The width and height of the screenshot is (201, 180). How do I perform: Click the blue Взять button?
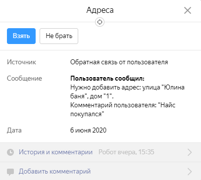(x=21, y=36)
